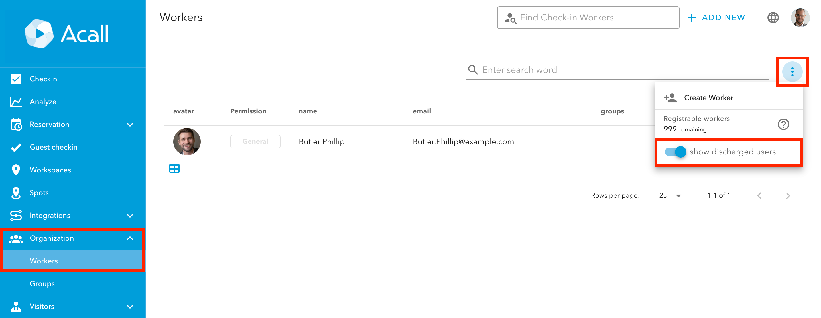Screen dimensions: 821x318
Task: Select Create Worker menu entry
Action: [708, 98]
